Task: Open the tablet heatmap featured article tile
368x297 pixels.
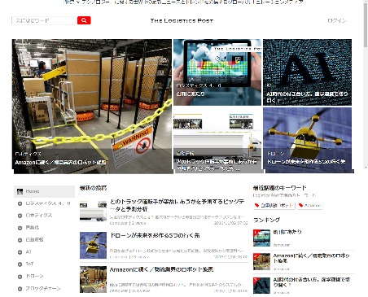Action: point(217,72)
